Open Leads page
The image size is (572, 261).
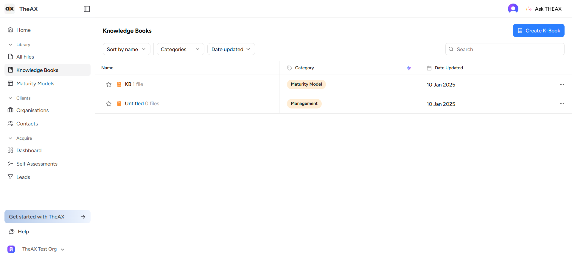coord(47,177)
